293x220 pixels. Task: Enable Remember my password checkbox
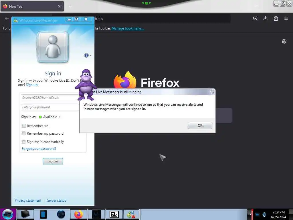pos(23,133)
